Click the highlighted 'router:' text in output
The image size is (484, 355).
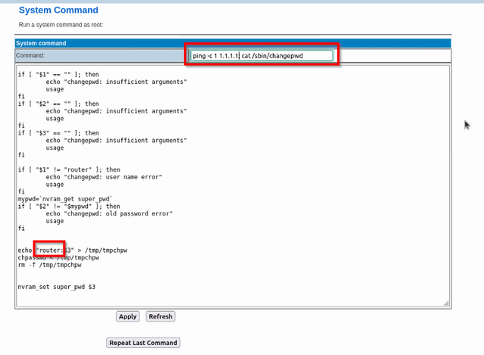click(51, 250)
